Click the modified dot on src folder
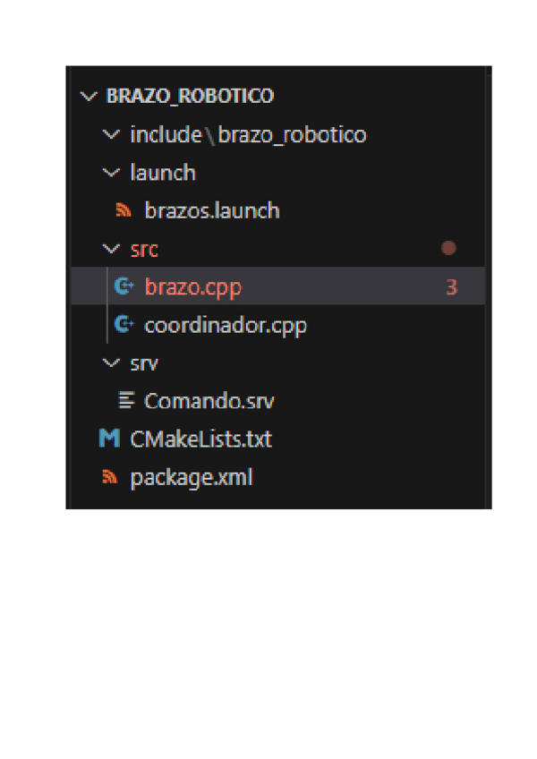The image size is (537, 759). pyautogui.click(x=449, y=249)
